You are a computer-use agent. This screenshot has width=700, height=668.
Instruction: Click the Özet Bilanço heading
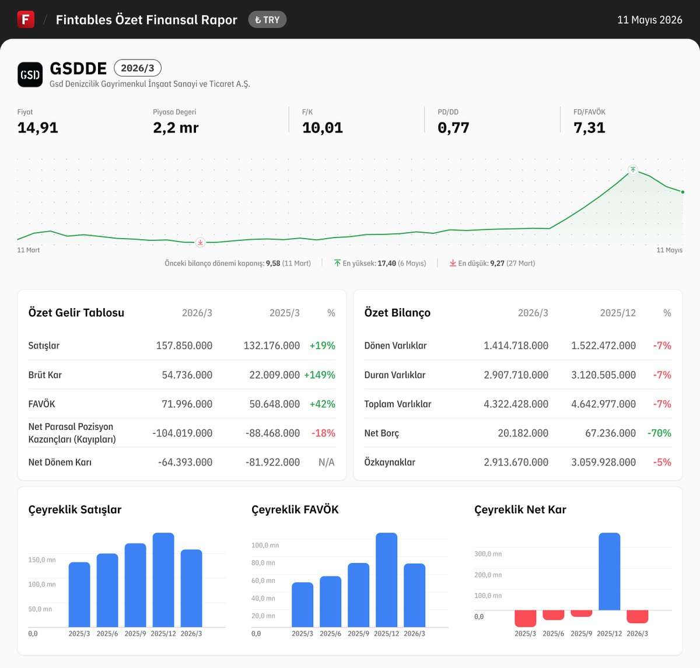pyautogui.click(x=397, y=313)
